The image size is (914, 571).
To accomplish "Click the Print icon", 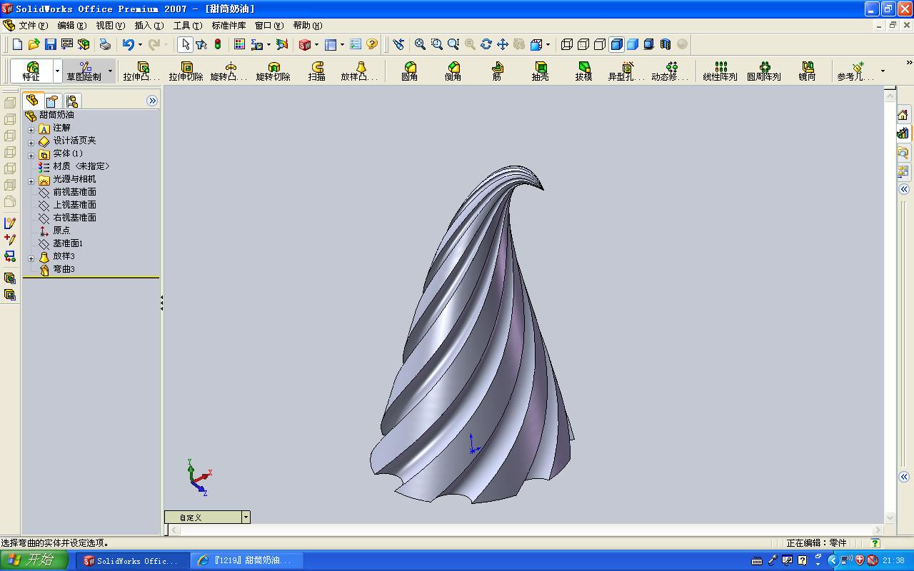I will 105,44.
